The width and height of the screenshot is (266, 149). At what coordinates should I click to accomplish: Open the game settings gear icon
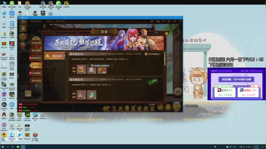point(169,21)
